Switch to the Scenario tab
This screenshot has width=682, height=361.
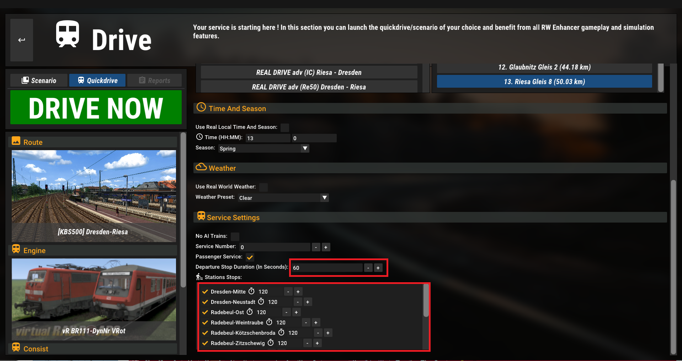[39, 80]
